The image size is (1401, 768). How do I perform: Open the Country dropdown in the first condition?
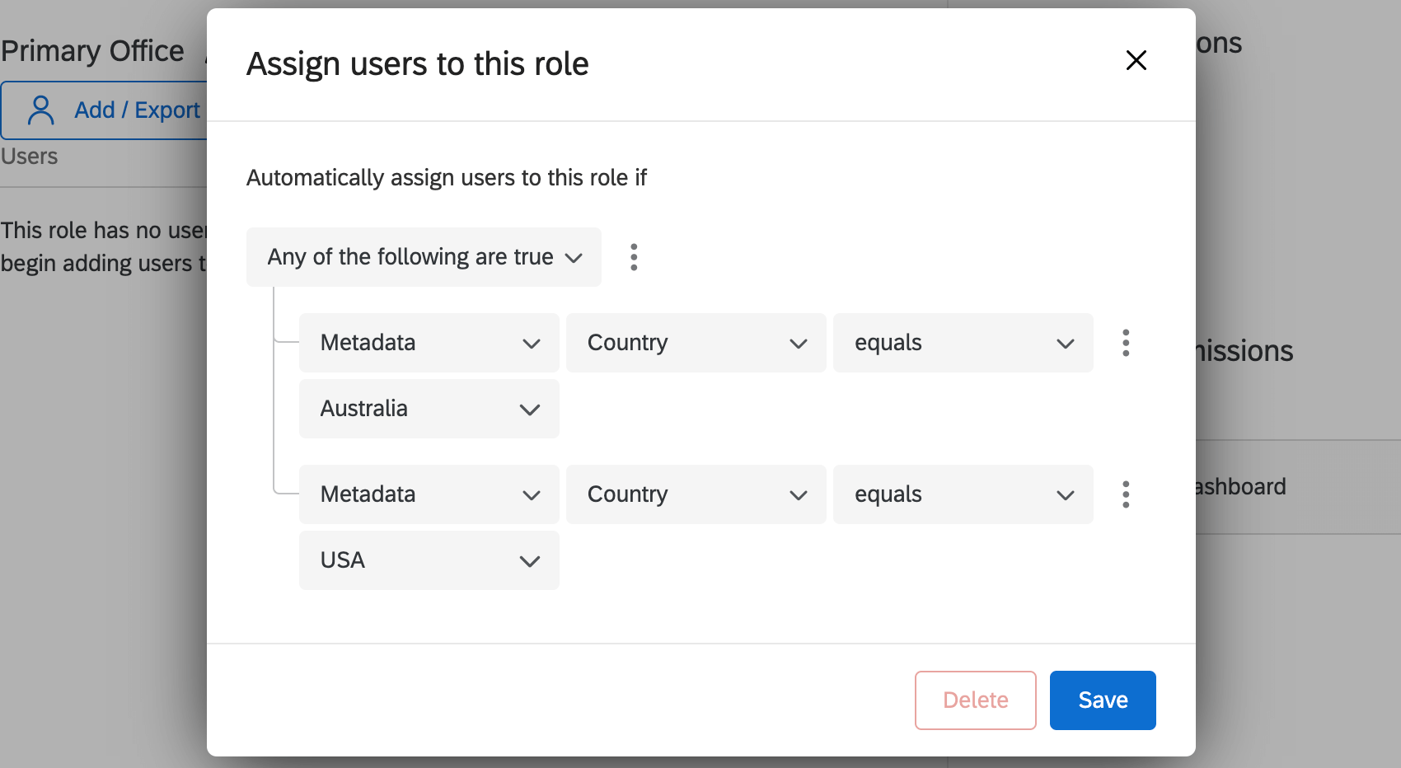point(695,343)
